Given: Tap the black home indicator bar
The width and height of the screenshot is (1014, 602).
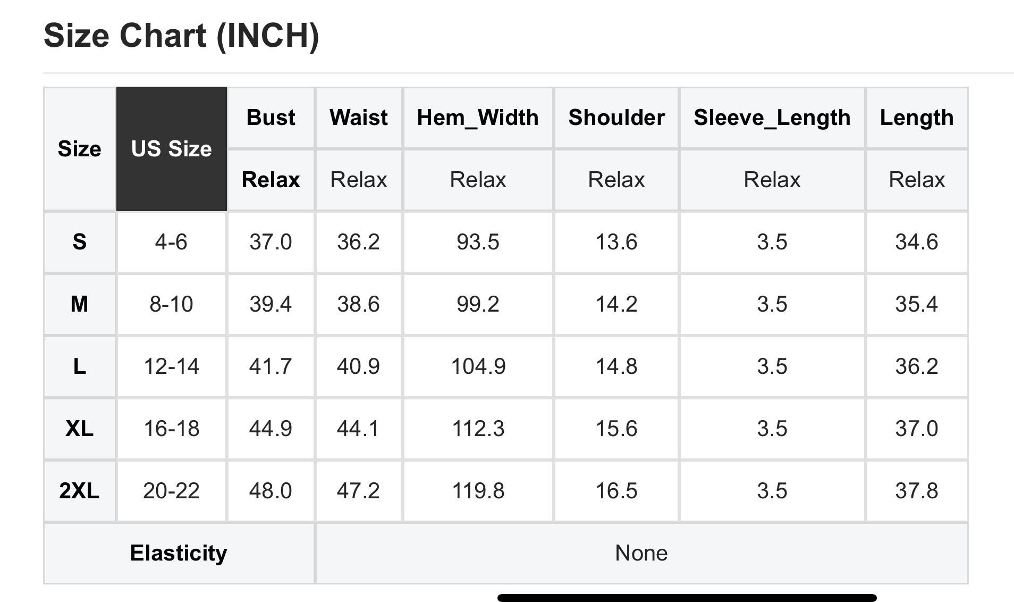Looking at the screenshot, I should tap(687, 598).
